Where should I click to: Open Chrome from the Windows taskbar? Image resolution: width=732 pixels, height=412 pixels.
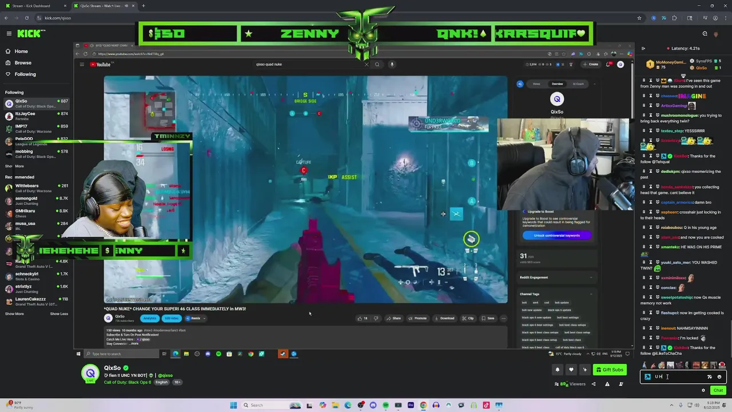point(423,405)
